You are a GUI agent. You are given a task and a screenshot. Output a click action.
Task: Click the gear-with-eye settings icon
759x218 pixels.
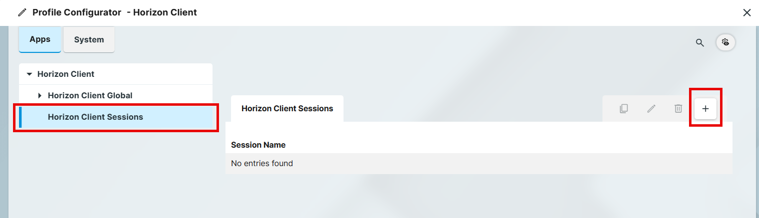(x=725, y=42)
